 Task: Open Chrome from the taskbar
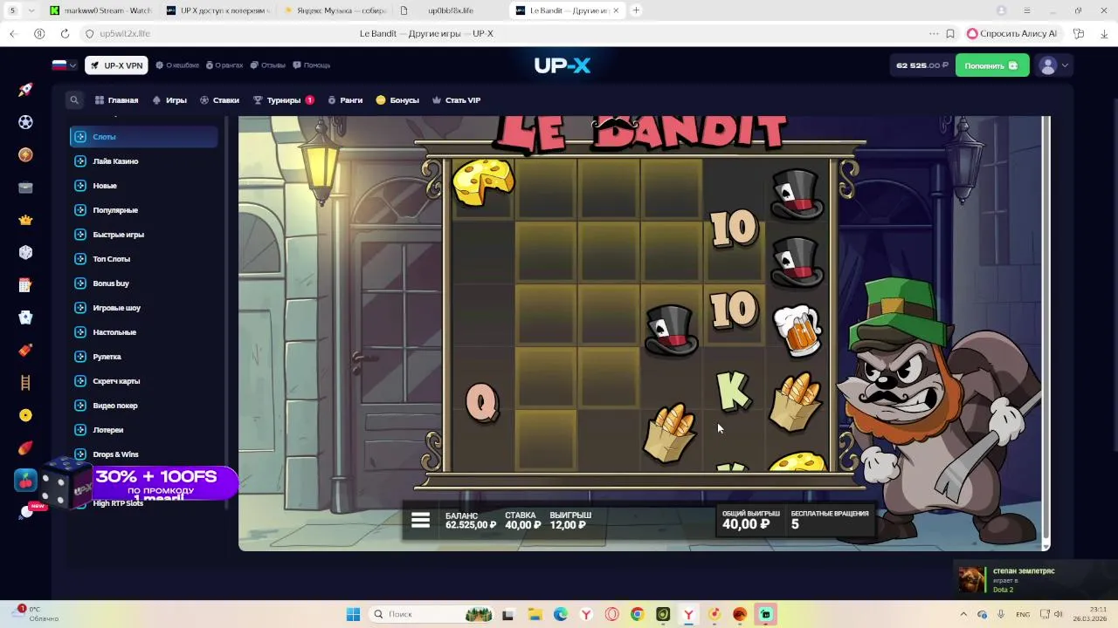click(x=637, y=614)
